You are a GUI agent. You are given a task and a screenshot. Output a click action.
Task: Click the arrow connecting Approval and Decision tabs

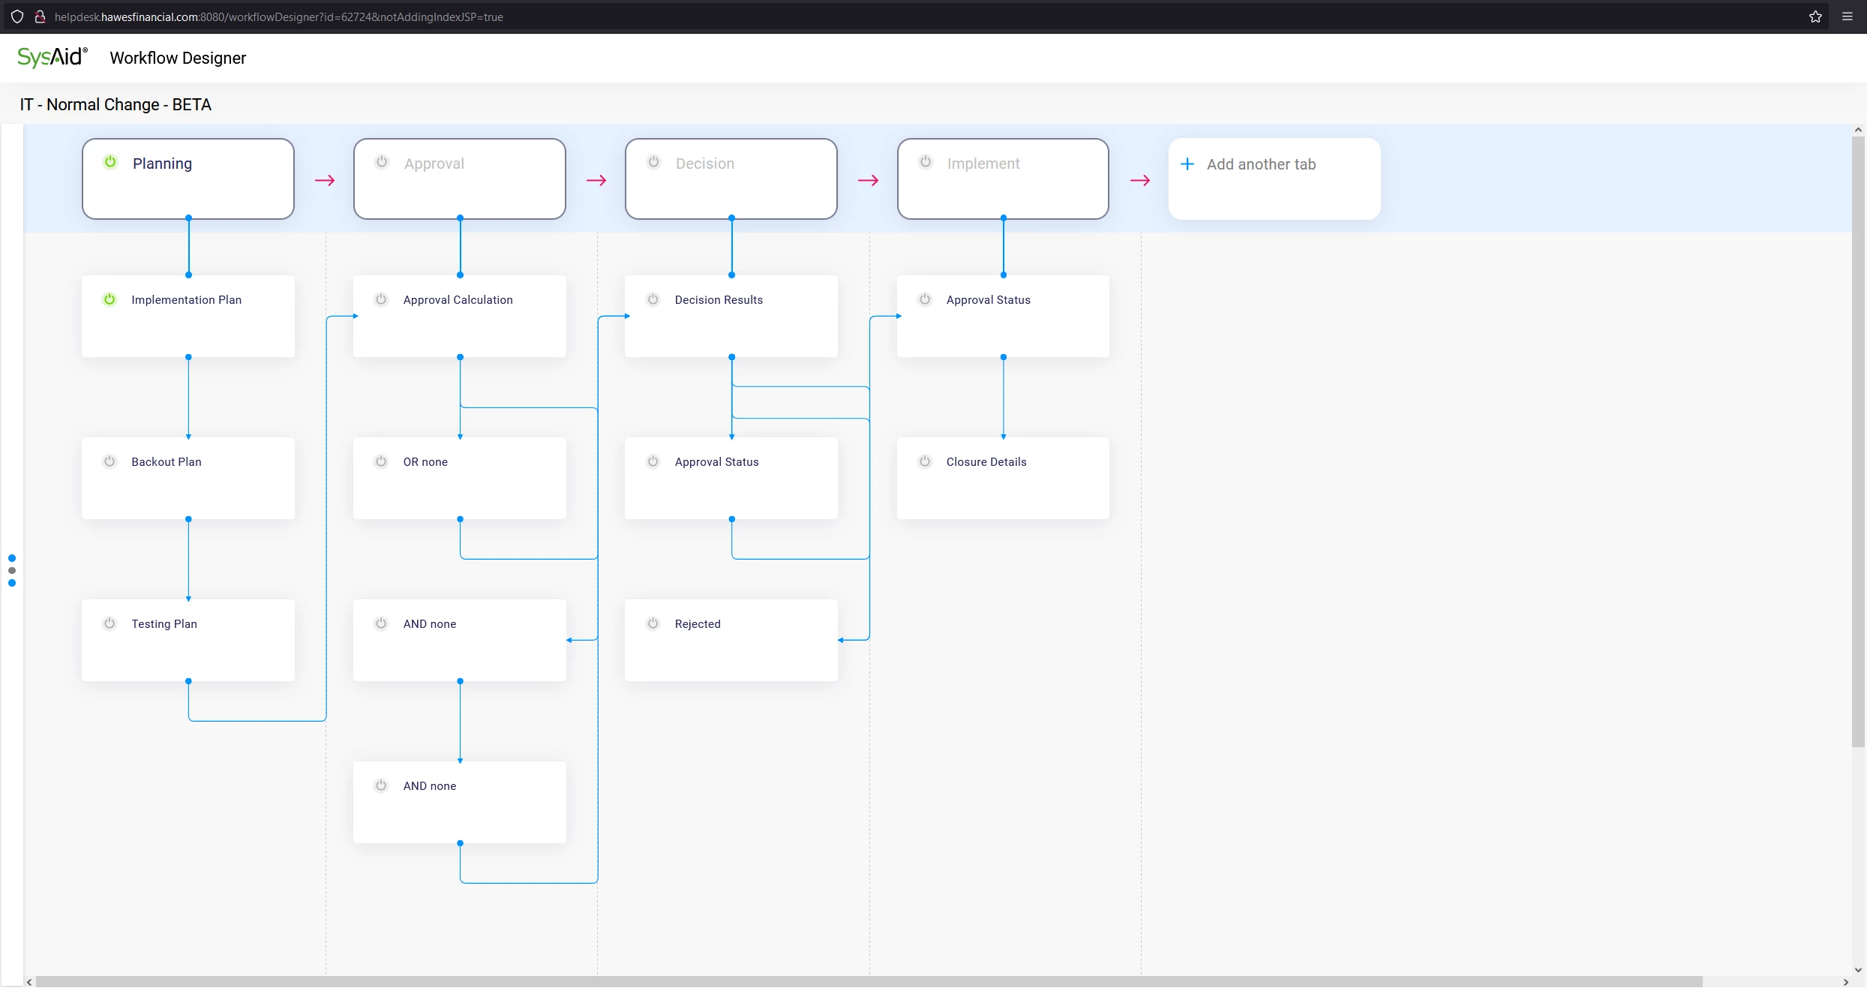pos(596,179)
